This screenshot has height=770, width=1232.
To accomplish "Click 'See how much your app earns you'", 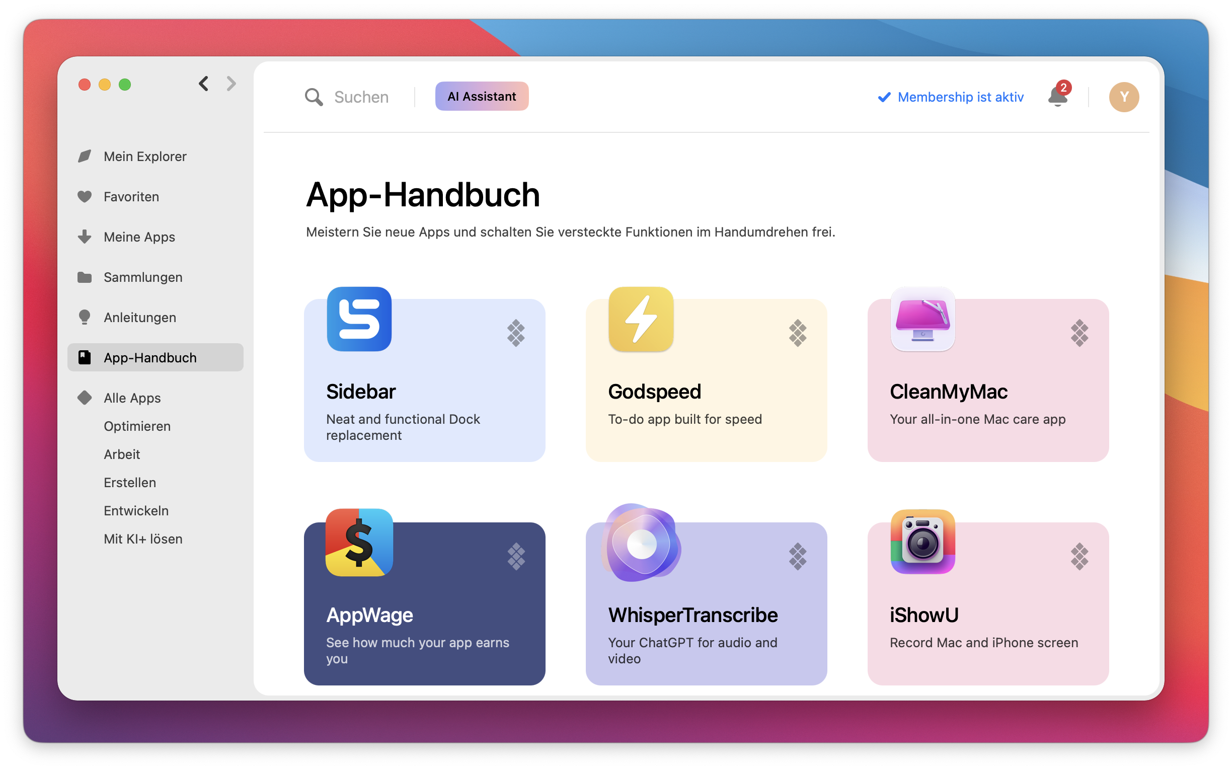I will [x=417, y=650].
